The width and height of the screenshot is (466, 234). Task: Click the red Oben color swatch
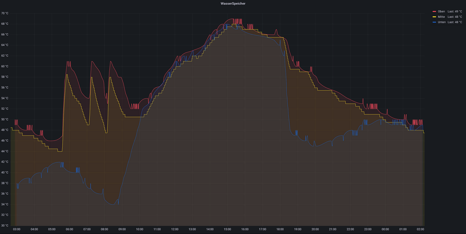tap(435, 12)
